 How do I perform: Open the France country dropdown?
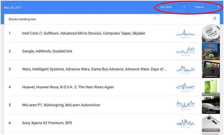[x=207, y=7]
